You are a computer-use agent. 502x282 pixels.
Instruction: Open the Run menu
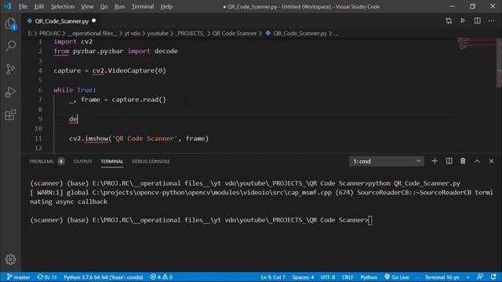click(120, 6)
